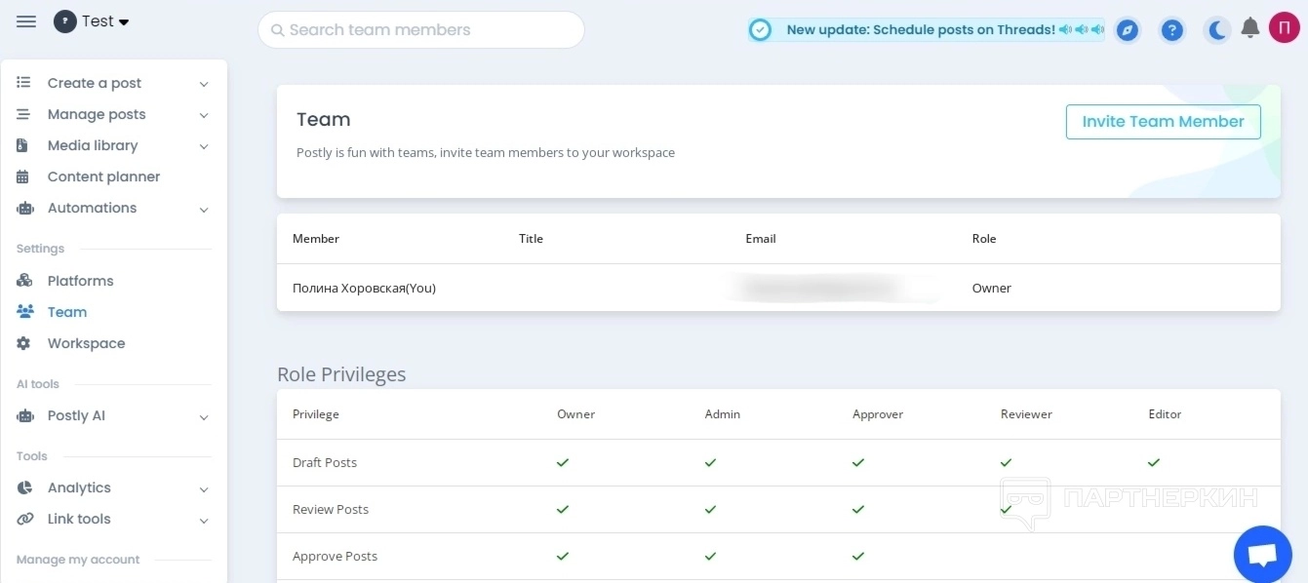
Task: Focus the Search team members field
Action: tap(421, 30)
